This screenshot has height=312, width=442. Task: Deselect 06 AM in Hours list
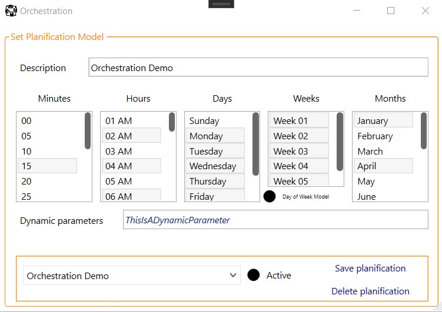pos(131,195)
